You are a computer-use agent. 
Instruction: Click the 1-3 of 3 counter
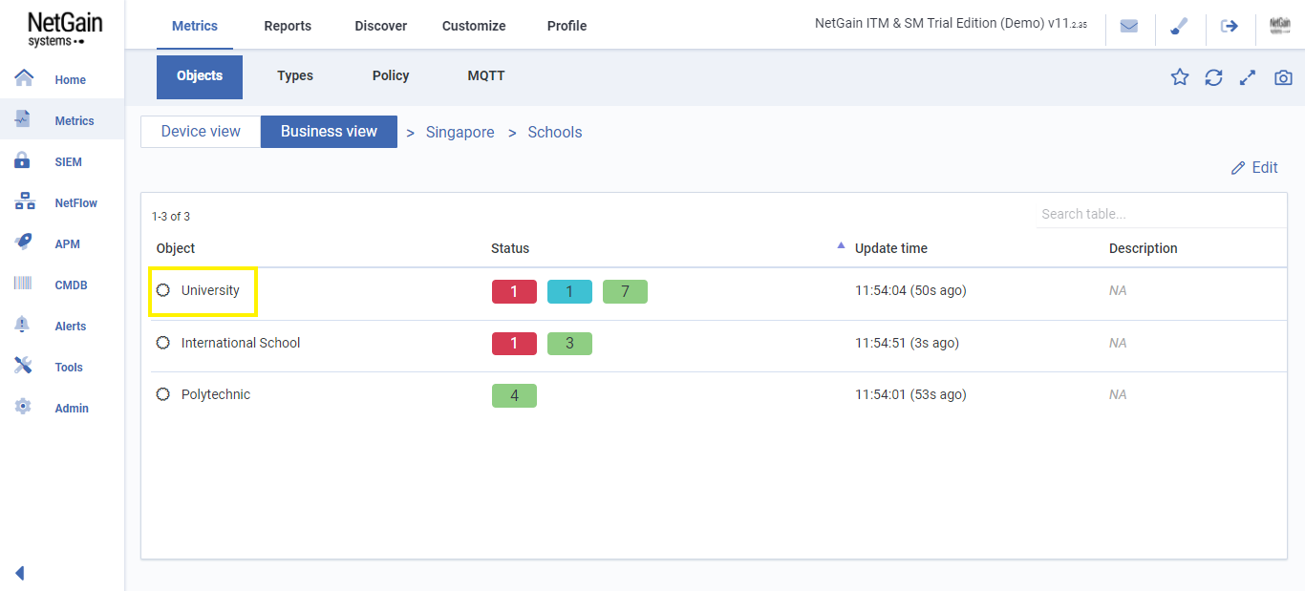171,217
